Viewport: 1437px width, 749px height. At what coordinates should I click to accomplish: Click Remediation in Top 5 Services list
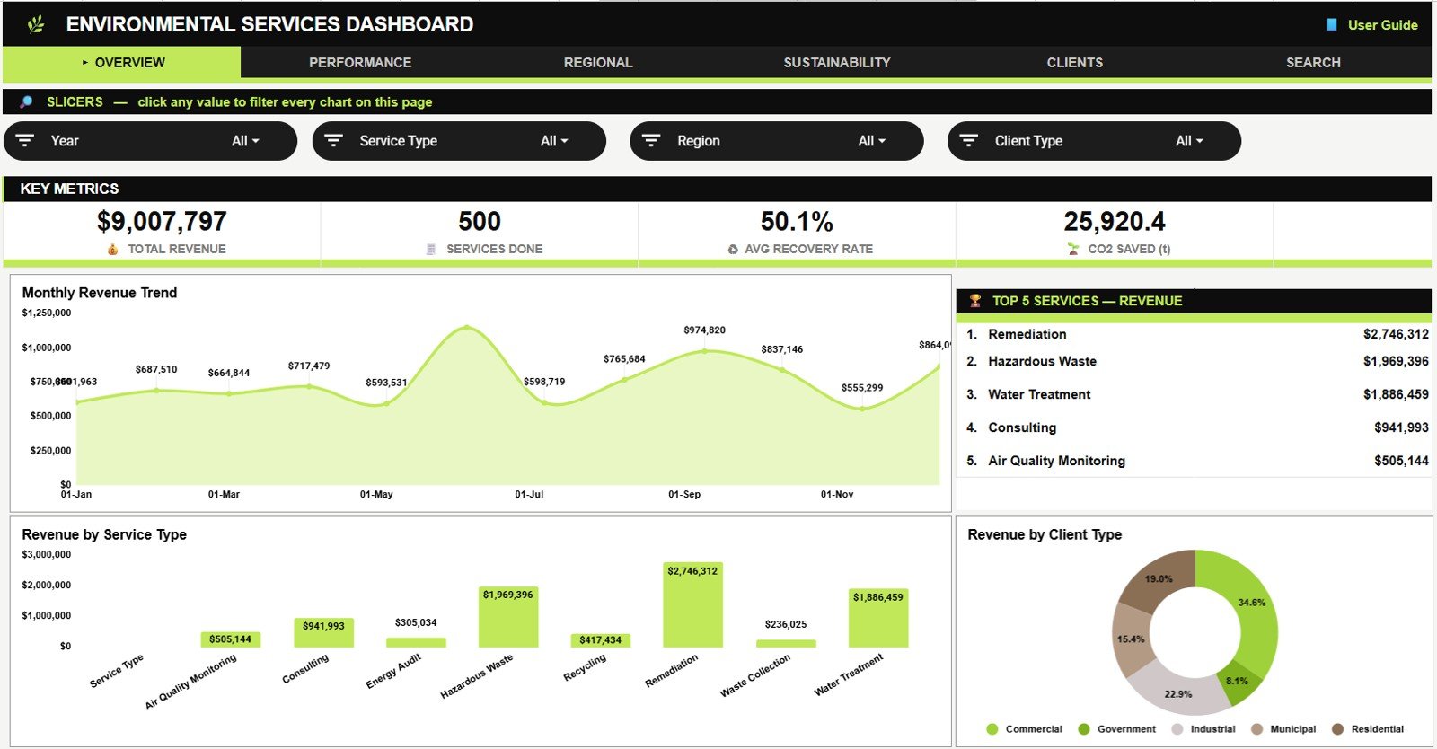click(1027, 334)
